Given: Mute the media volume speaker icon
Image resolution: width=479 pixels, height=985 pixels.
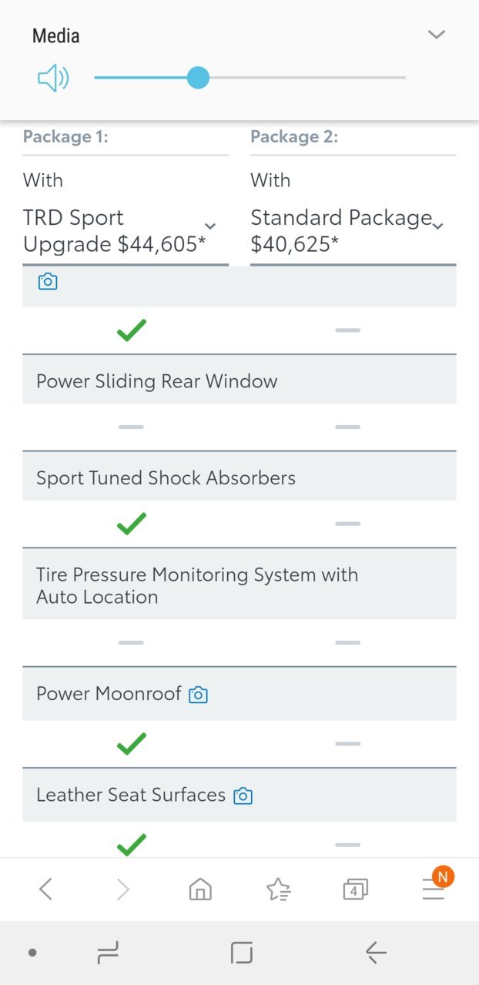Looking at the screenshot, I should [53, 78].
